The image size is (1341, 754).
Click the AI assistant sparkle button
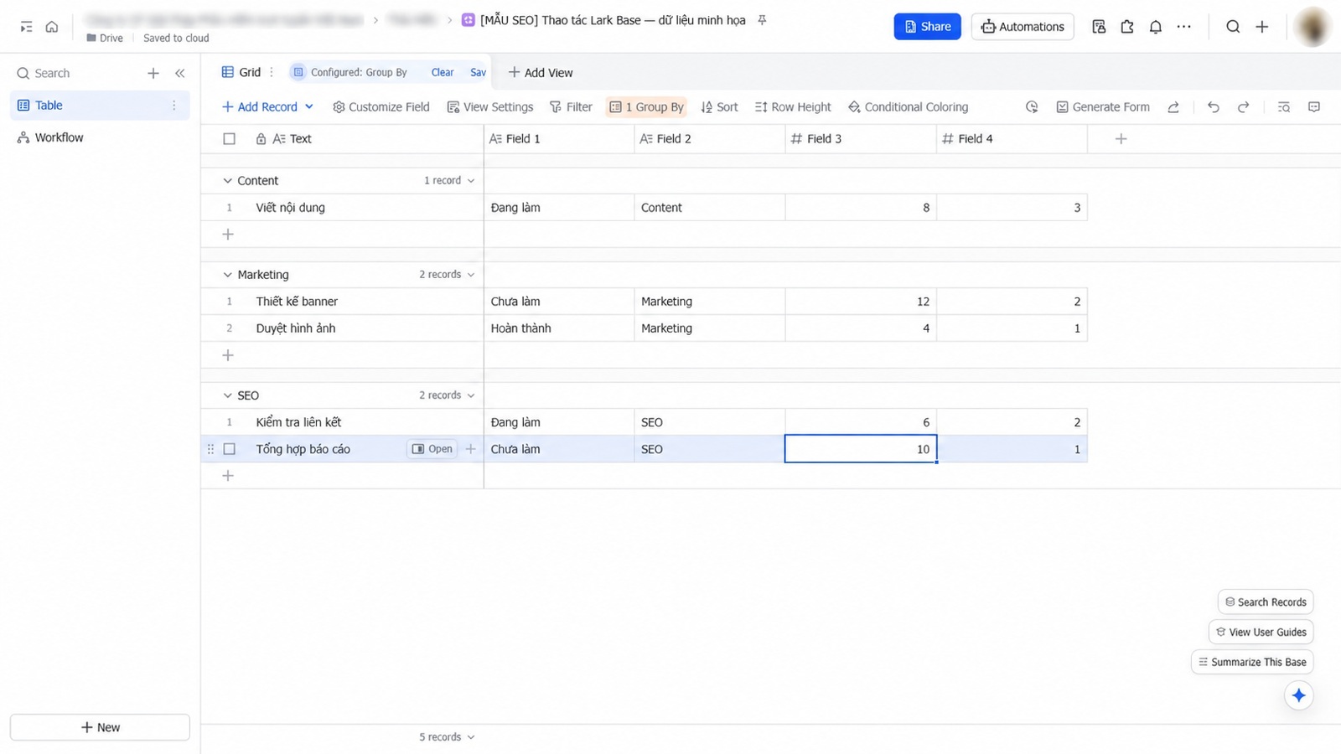tap(1298, 695)
